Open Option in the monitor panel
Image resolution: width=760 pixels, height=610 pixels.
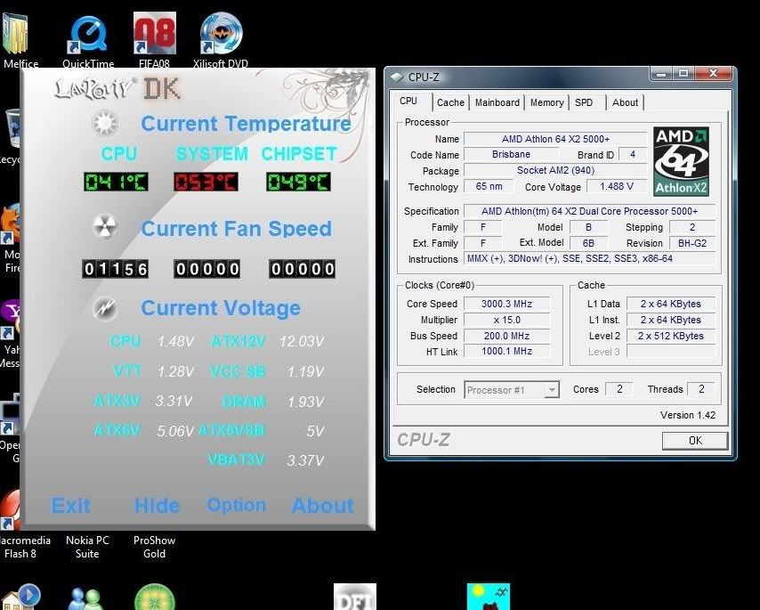pos(236,505)
